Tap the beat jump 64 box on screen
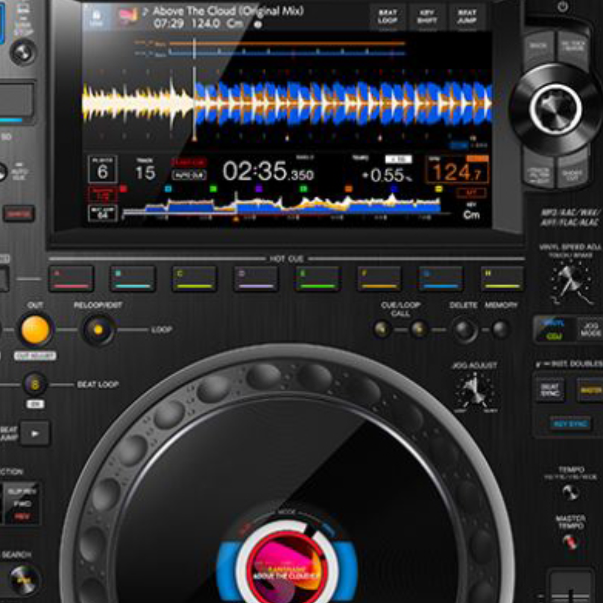 pyautogui.click(x=103, y=213)
